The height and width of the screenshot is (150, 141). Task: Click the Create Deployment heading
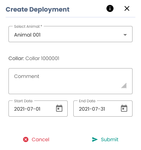pos(38,9)
